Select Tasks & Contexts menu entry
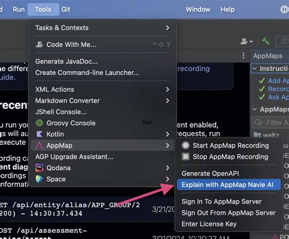Screen dimensions: 289x239 pos(102,27)
